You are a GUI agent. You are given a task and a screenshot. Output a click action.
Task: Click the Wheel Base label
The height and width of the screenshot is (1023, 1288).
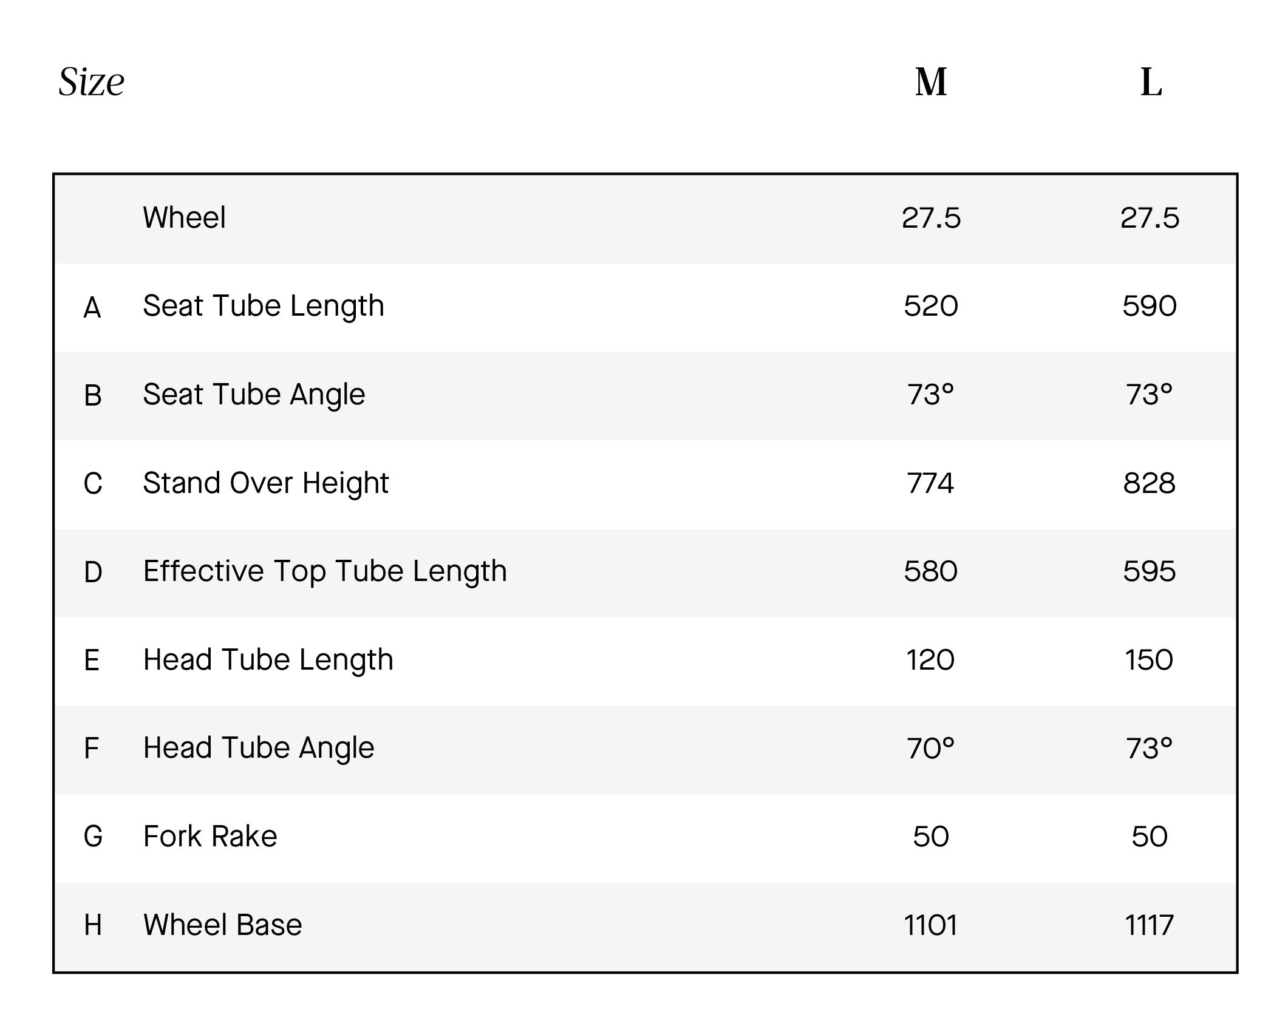pos(222,925)
